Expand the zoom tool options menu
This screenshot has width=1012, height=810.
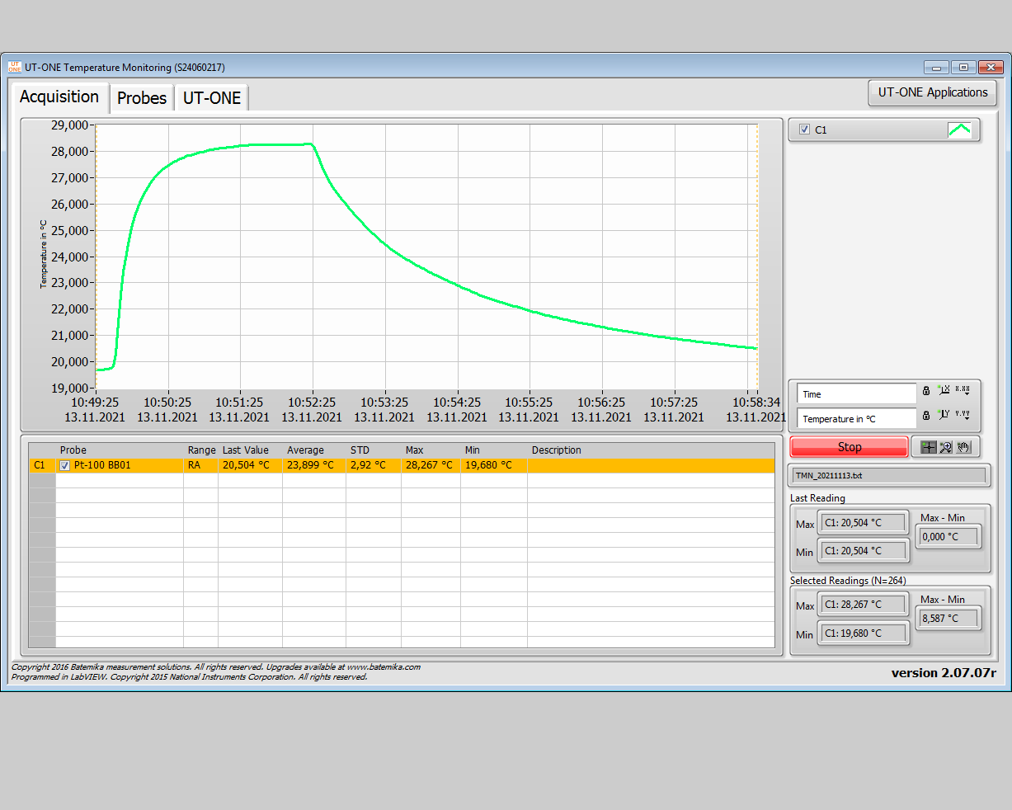click(949, 451)
